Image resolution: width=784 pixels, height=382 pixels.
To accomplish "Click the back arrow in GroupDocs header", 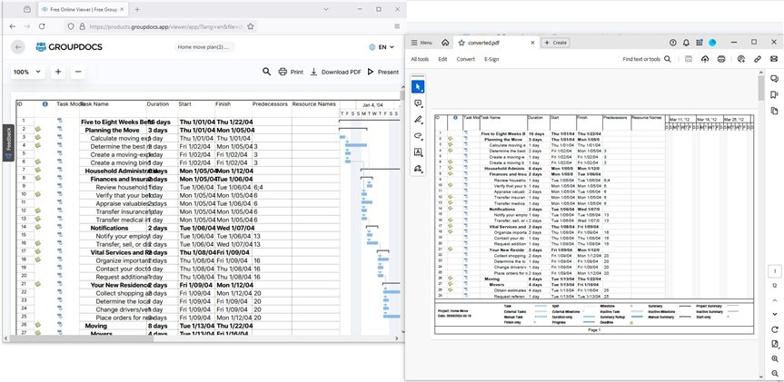I will pyautogui.click(x=18, y=47).
